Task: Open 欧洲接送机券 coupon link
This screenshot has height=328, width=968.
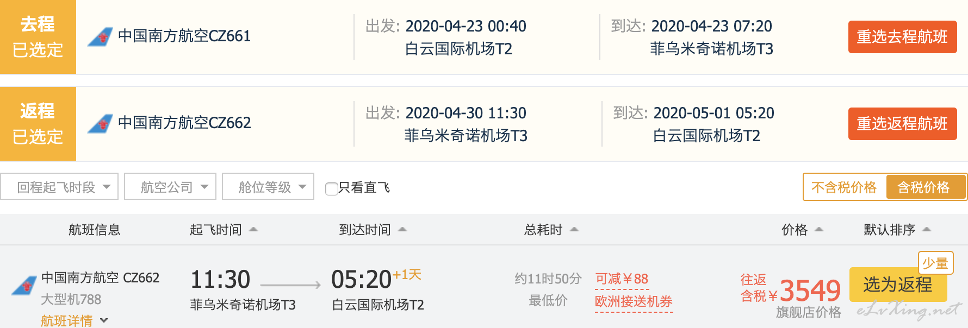Action: 634,301
